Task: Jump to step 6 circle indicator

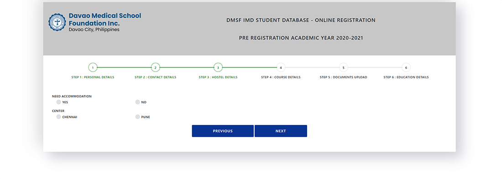Action: click(406, 67)
